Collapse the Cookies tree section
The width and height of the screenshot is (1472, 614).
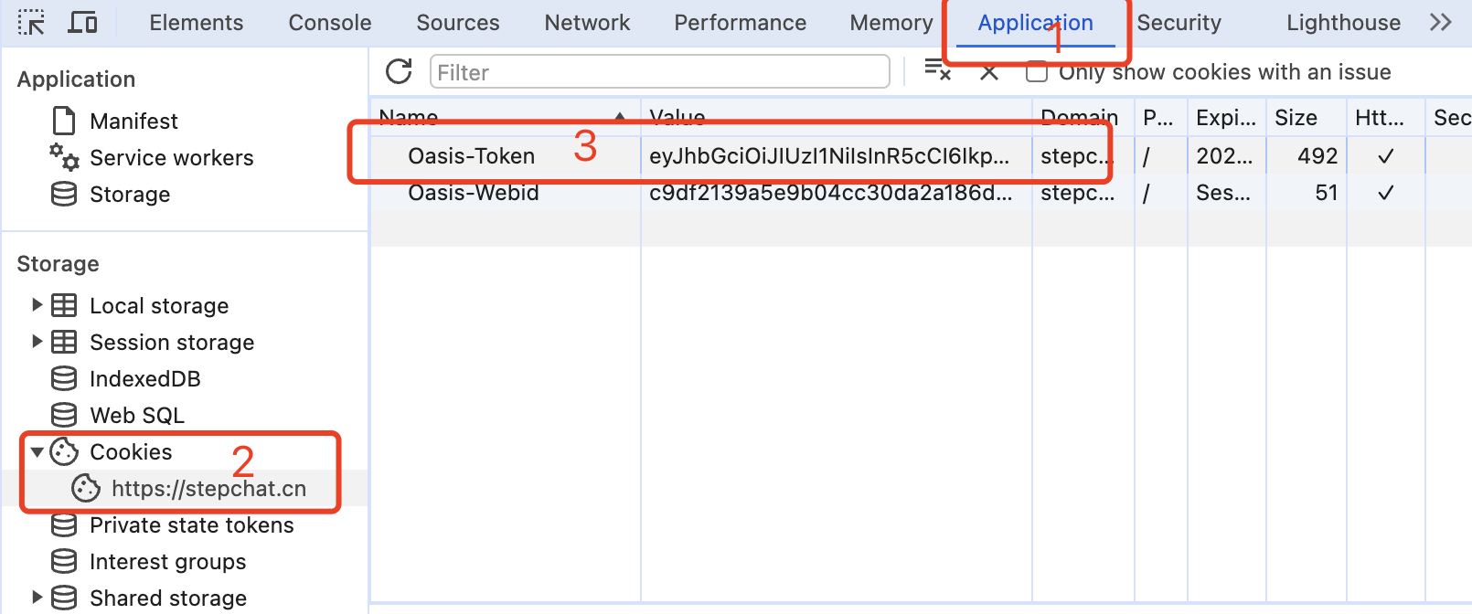[37, 451]
